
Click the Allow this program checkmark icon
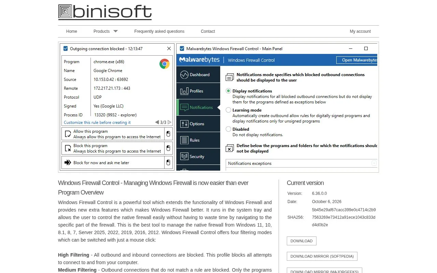pyautogui.click(x=68, y=134)
